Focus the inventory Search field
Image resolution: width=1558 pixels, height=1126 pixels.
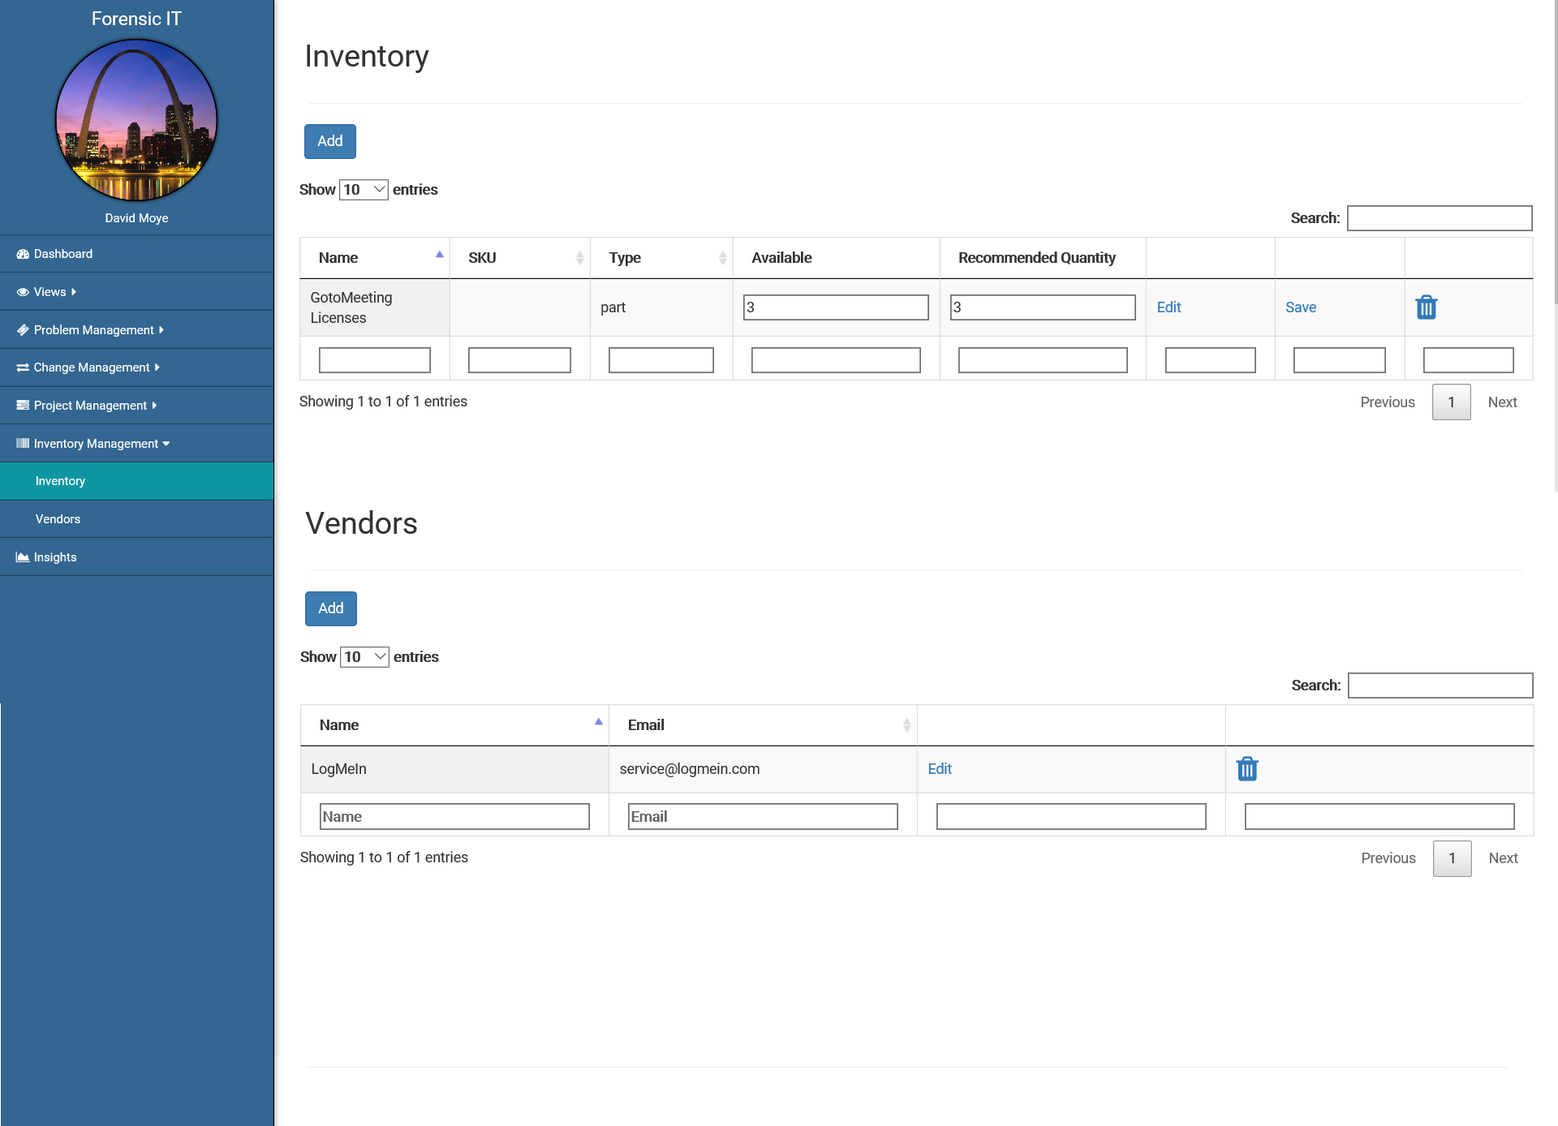click(1439, 218)
